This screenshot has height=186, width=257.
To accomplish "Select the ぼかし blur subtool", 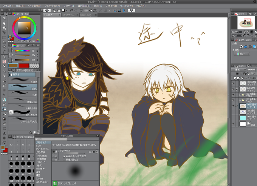I will point(23,87).
